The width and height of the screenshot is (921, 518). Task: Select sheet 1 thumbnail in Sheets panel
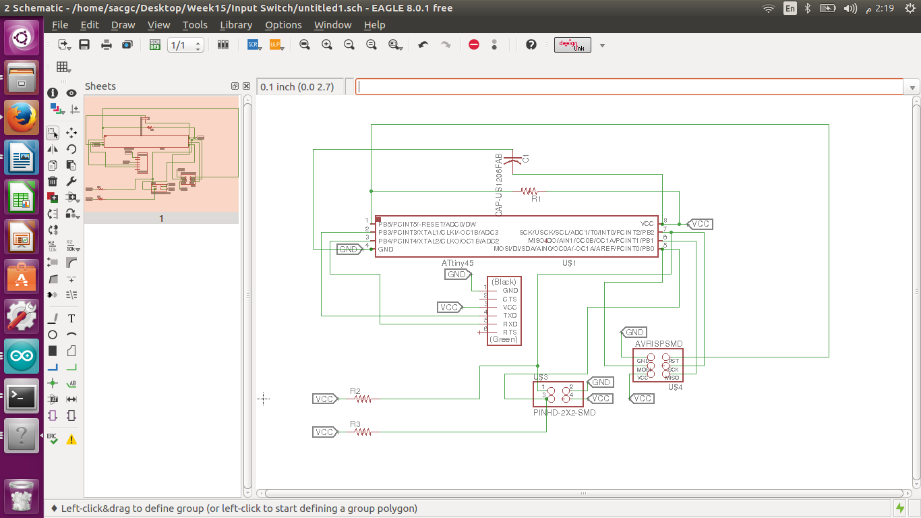pos(161,154)
